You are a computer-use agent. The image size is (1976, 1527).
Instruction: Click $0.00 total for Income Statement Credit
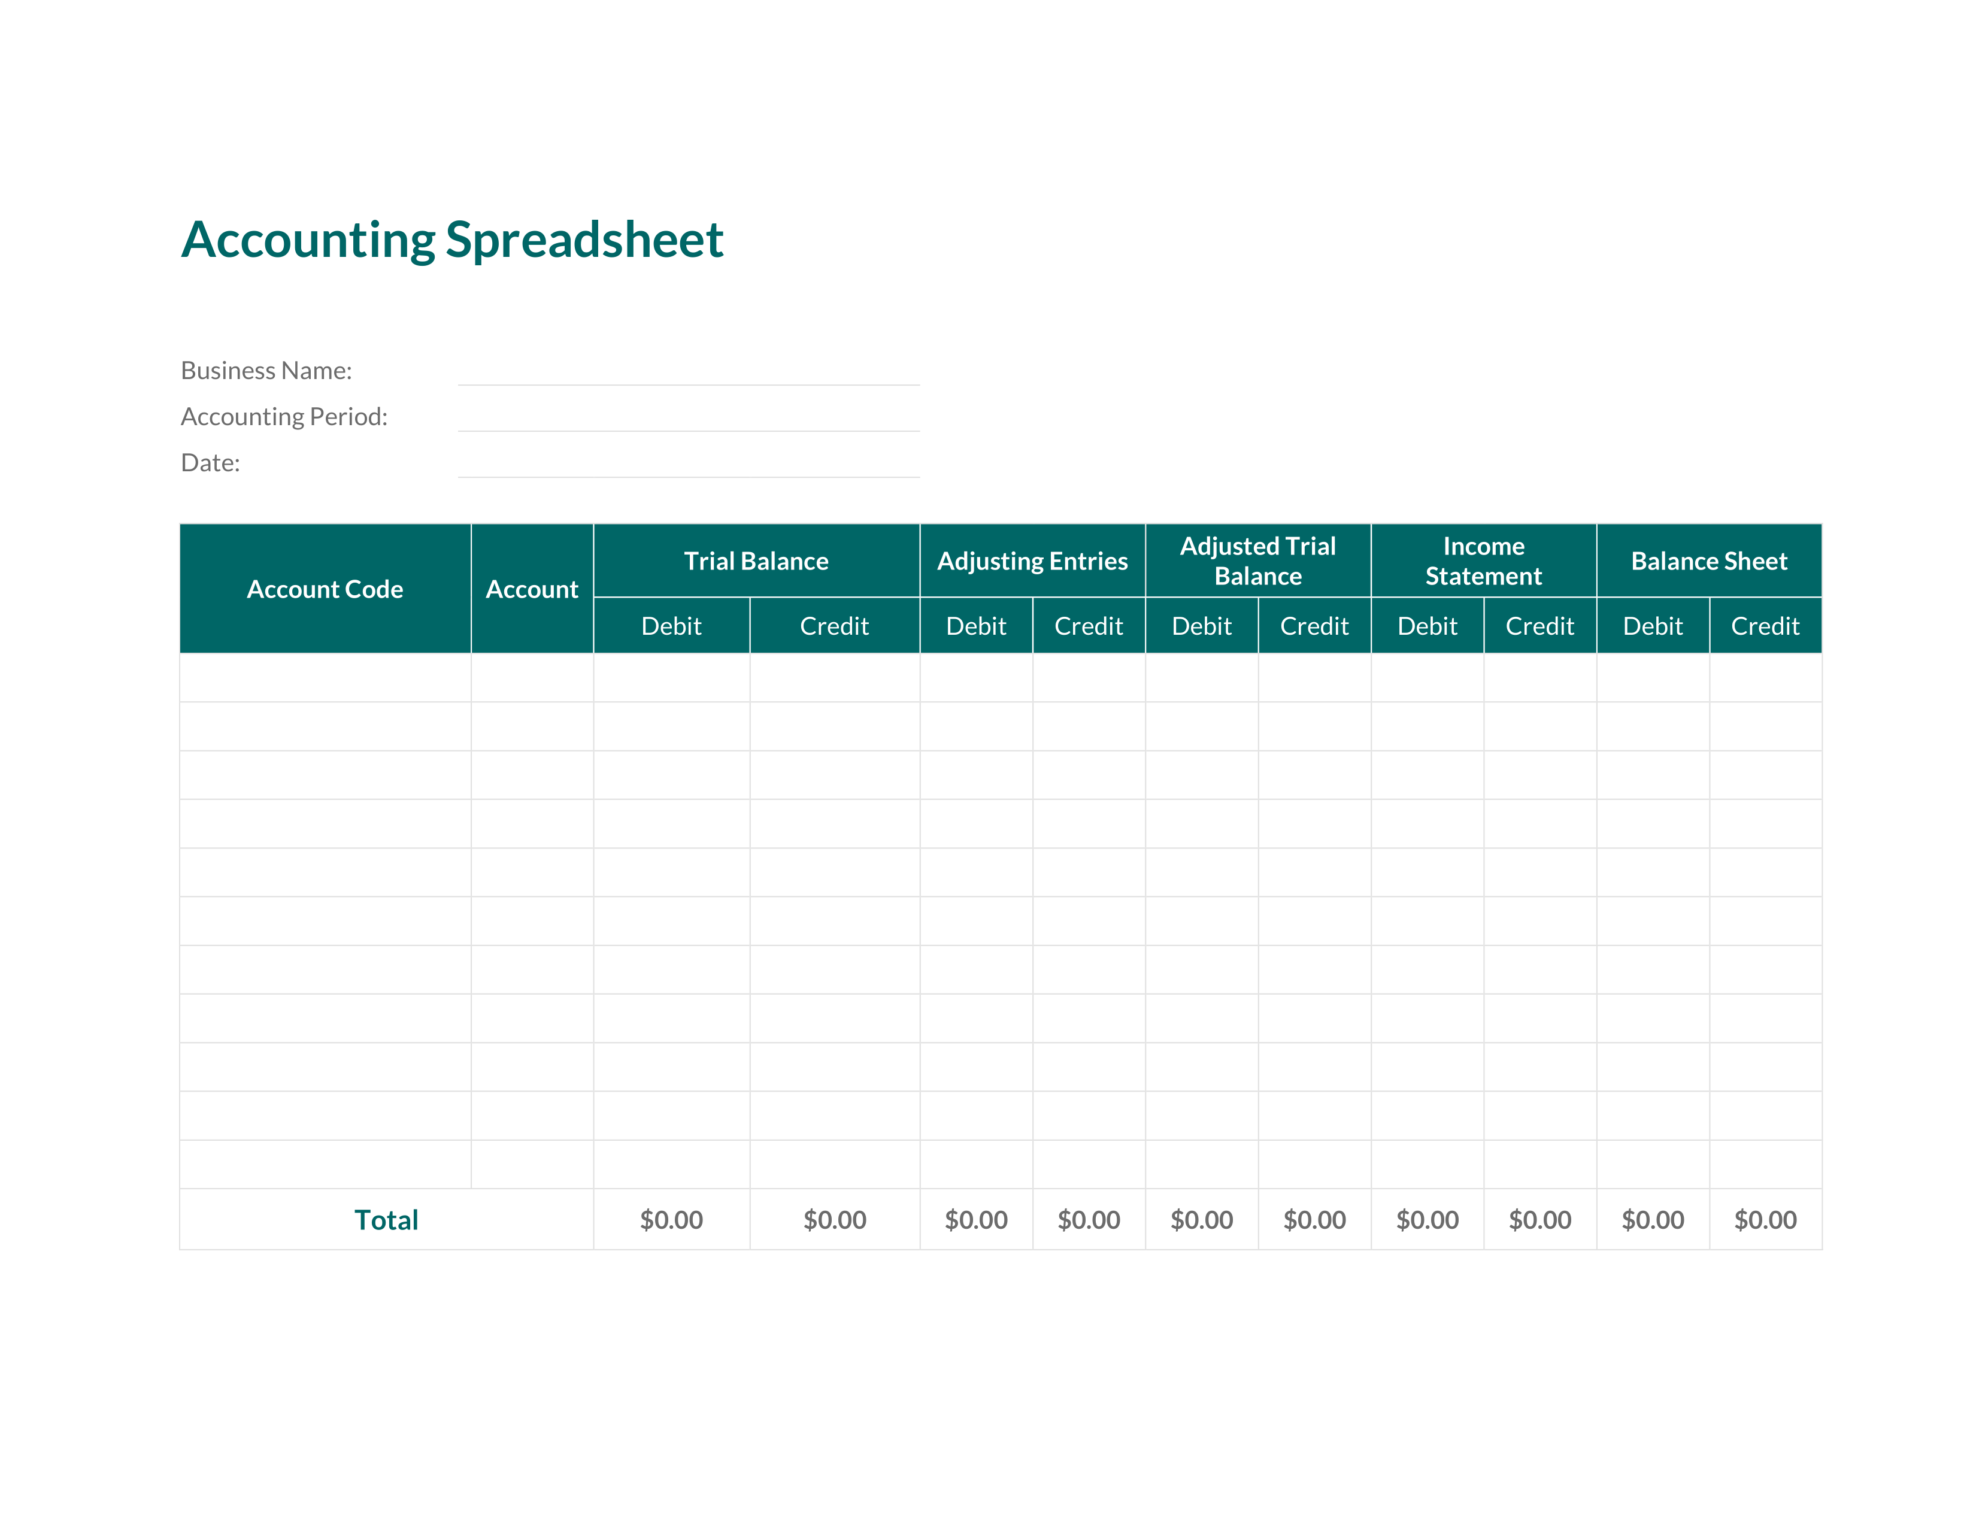1540,1220
